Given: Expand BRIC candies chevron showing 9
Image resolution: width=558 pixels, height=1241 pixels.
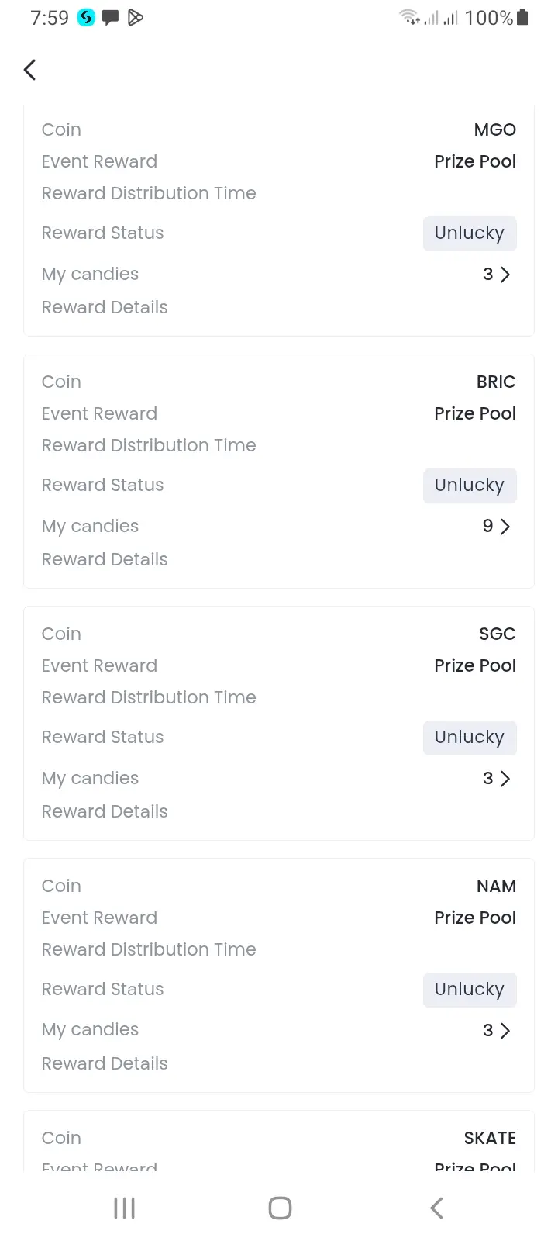Looking at the screenshot, I should point(505,526).
